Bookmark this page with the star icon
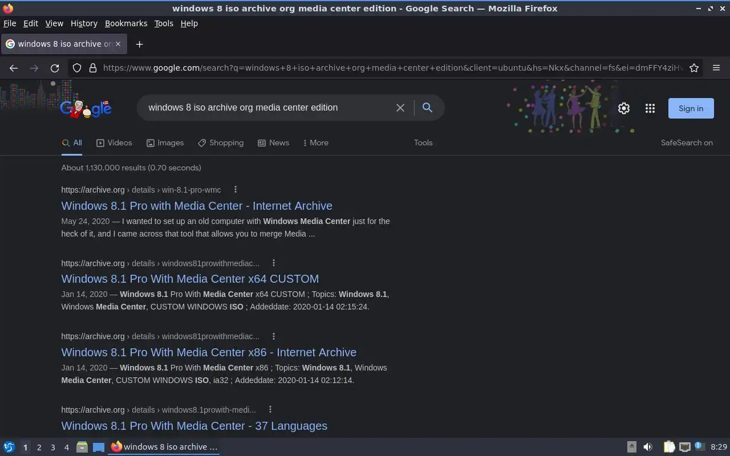This screenshot has width=730, height=456. (694, 68)
